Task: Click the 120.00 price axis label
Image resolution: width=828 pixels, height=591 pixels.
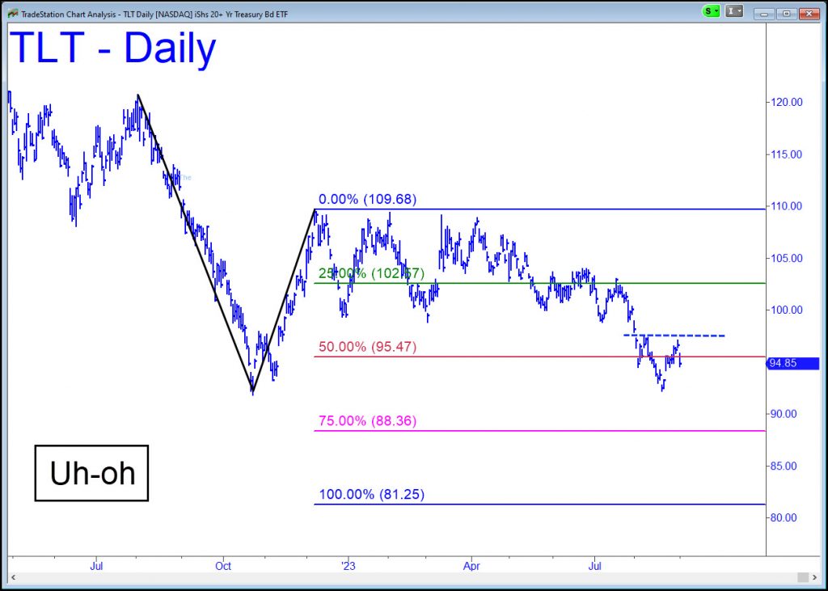Action: (x=786, y=103)
